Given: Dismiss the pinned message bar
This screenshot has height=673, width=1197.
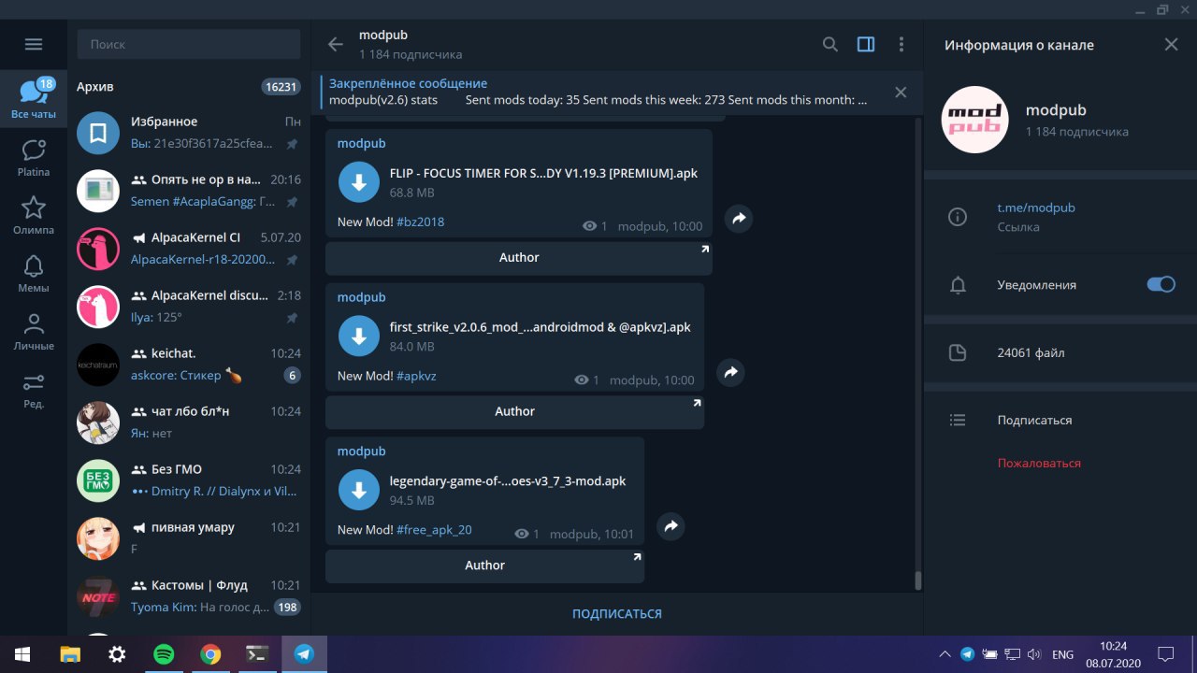Looking at the screenshot, I should (x=901, y=92).
